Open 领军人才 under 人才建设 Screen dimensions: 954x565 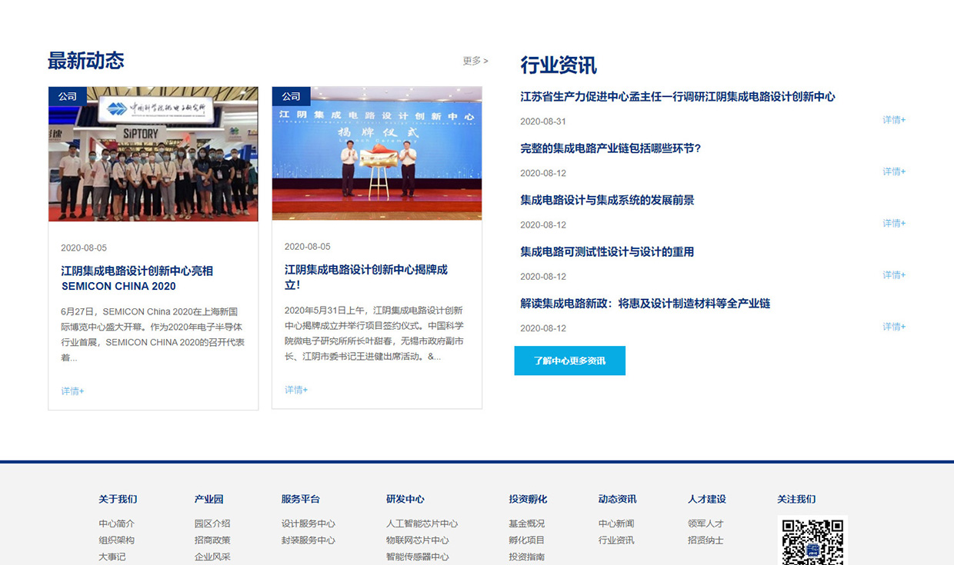(704, 523)
